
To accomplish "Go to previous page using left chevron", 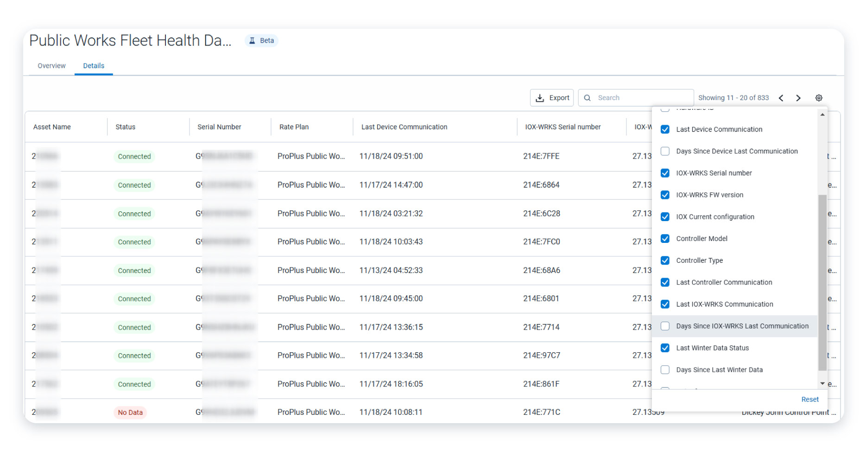I will click(x=782, y=98).
